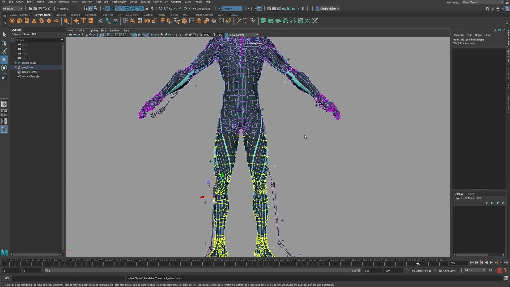
Task: Click the SVG import shelf icon
Action: click(91, 21)
